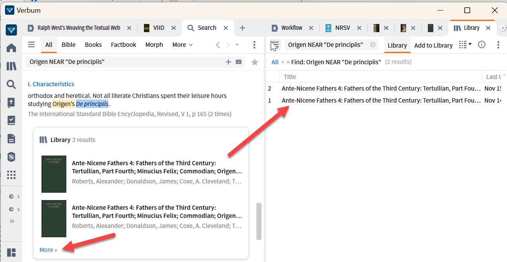Select the All search type

49,45
